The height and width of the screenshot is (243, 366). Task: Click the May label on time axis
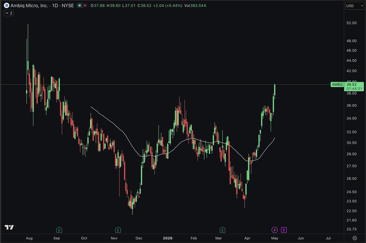[x=274, y=238]
